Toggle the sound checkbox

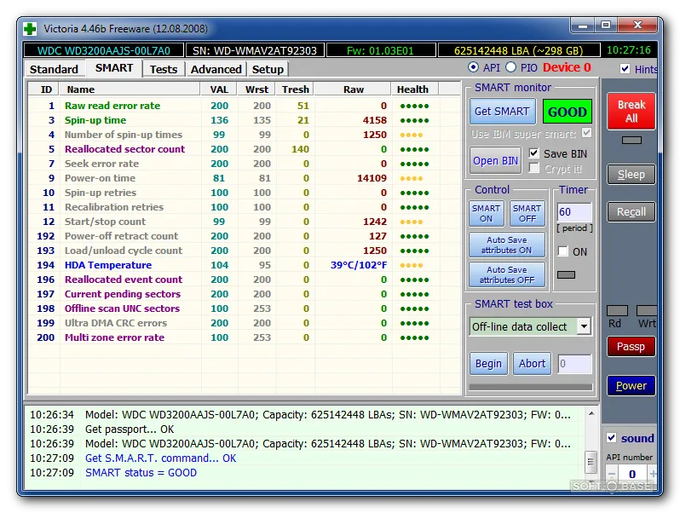(612, 438)
